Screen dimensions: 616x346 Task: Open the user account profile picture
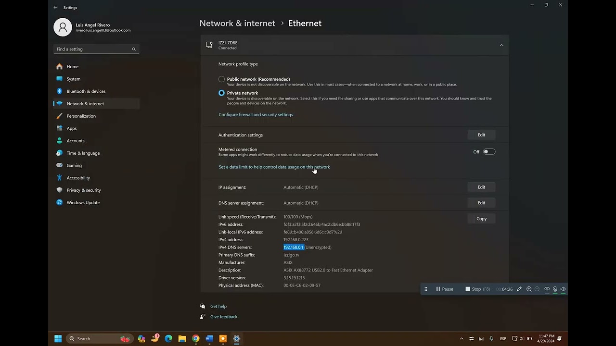[63, 27]
